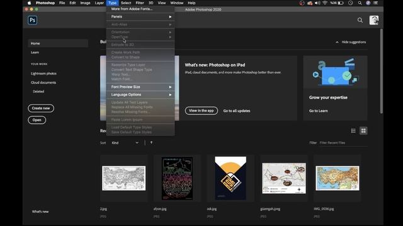The height and width of the screenshot is (226, 403).
Task: Click the battery status icon
Action: coord(341,3)
